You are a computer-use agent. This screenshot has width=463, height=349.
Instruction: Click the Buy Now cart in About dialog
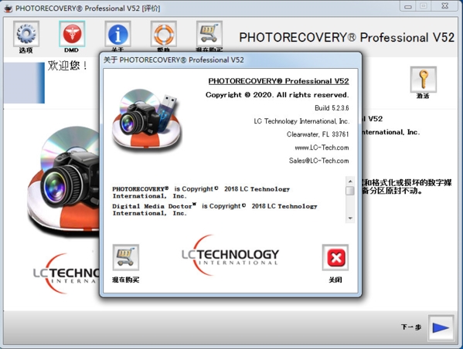click(125, 257)
